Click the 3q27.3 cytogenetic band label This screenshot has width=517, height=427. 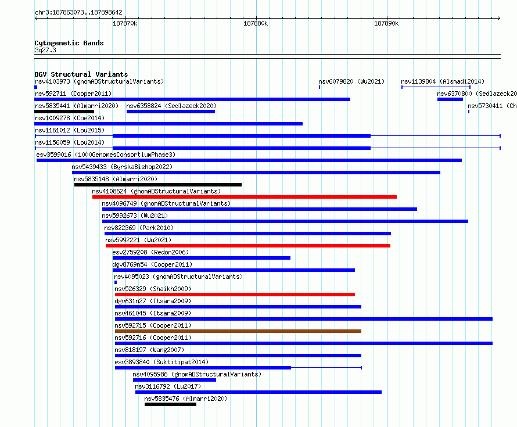45,50
